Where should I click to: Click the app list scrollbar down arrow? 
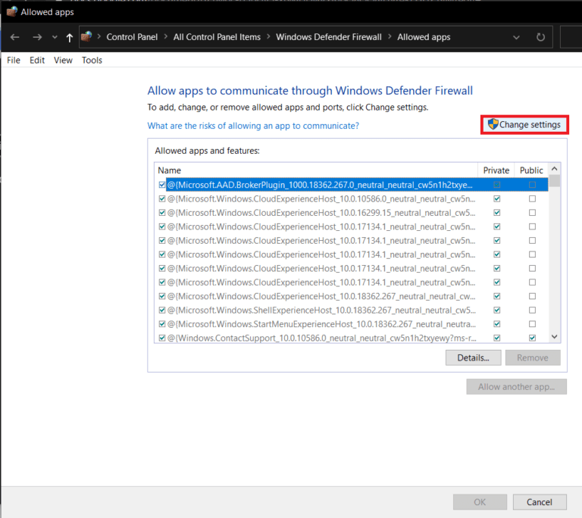pyautogui.click(x=555, y=337)
